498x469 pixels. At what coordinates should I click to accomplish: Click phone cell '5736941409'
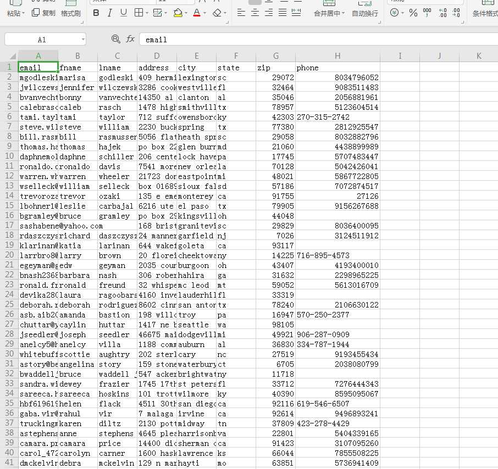[x=337, y=464]
